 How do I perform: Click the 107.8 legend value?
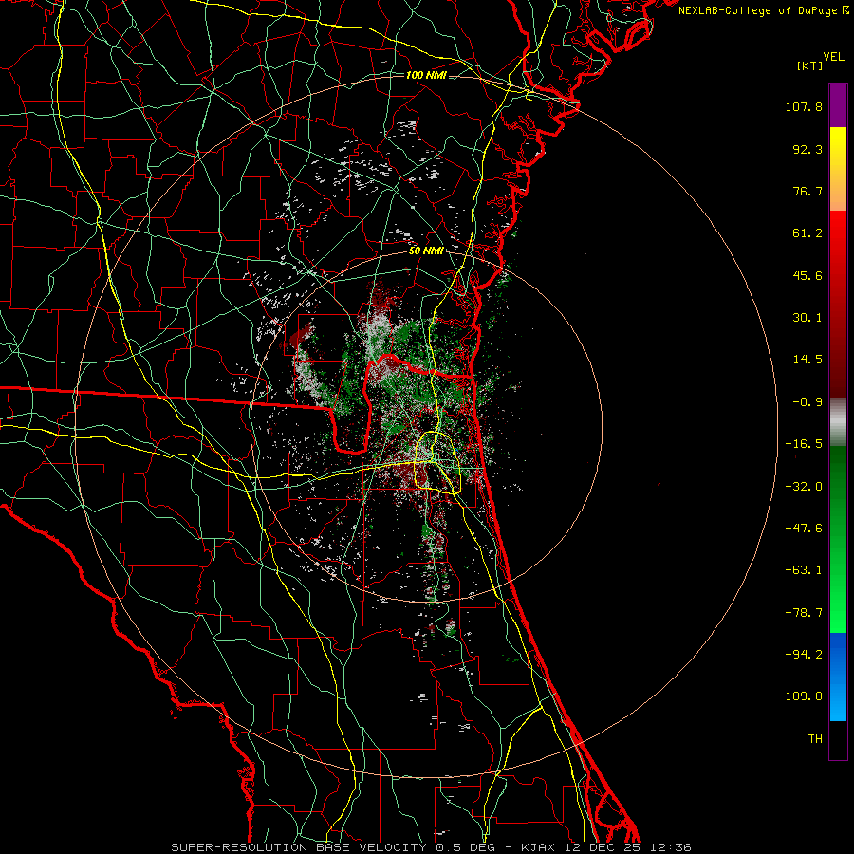(x=804, y=106)
